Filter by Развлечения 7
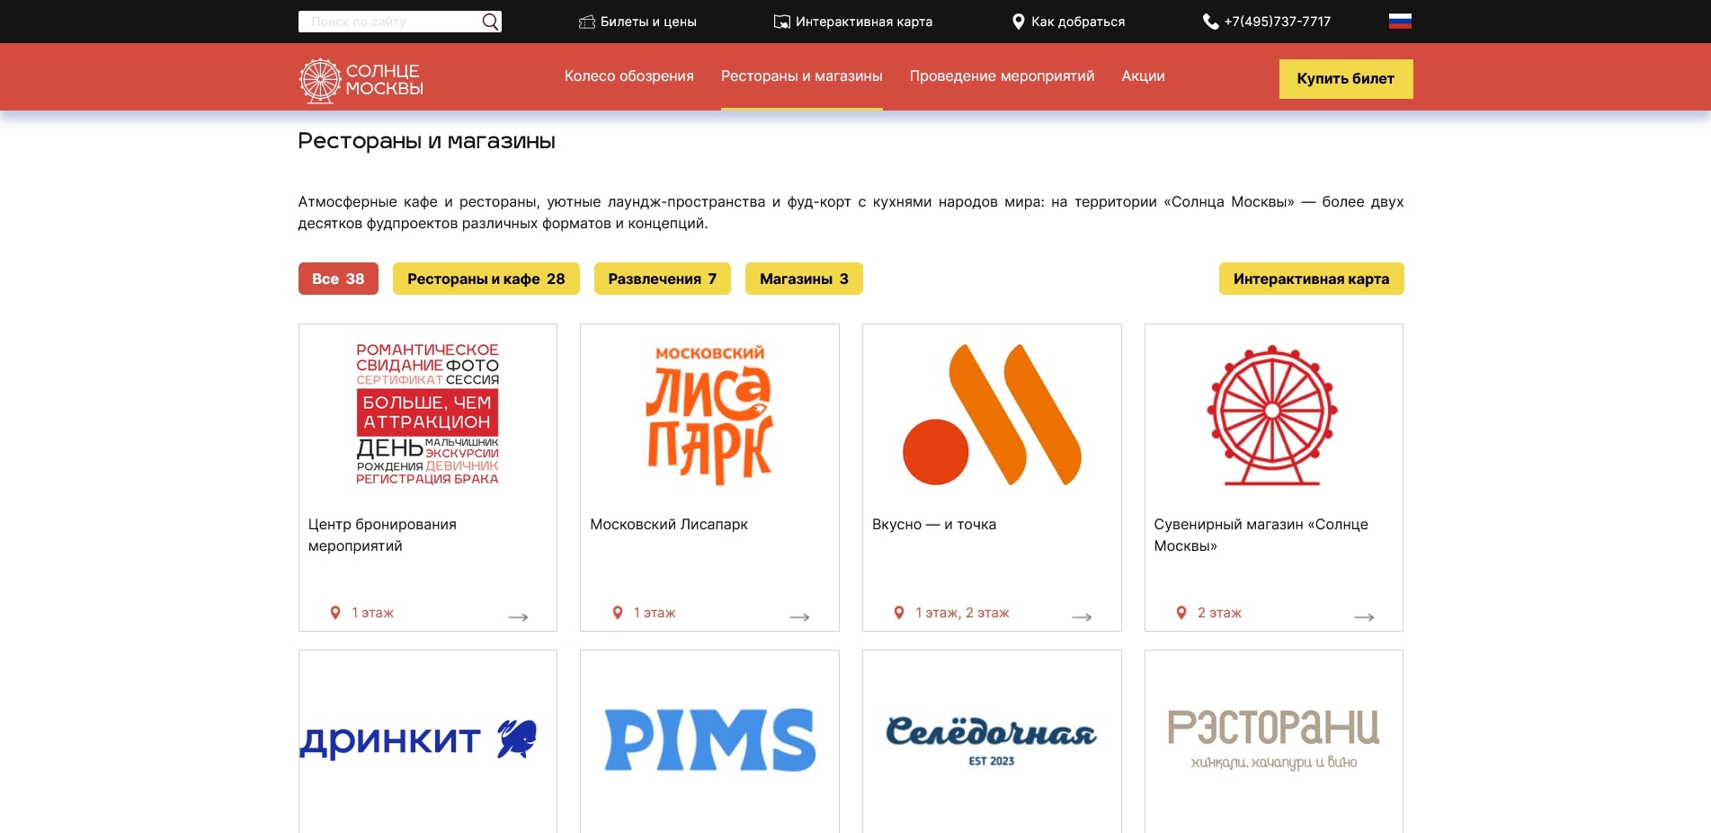The height and width of the screenshot is (833, 1711). tap(662, 279)
